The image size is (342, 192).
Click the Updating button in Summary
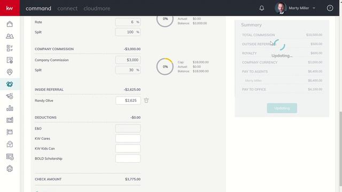[282, 108]
